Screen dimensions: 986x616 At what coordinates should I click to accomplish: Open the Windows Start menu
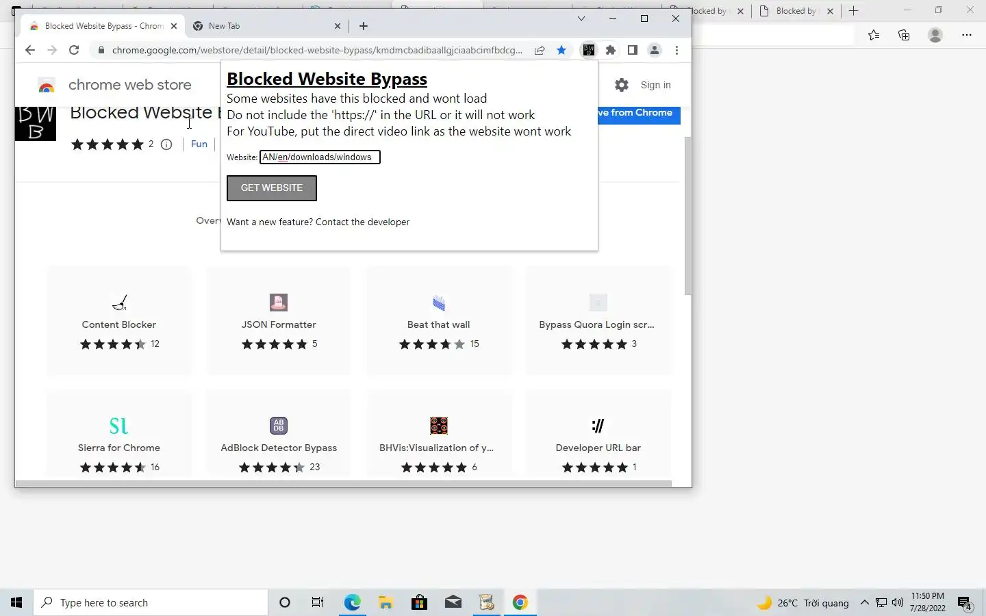pos(16,602)
